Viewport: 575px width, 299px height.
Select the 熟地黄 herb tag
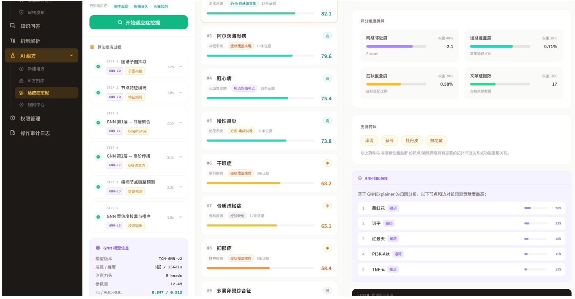[437, 141]
